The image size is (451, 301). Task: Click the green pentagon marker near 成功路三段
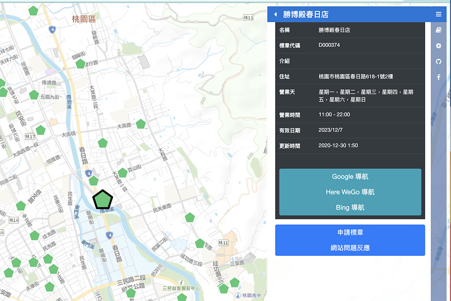click(199, 244)
